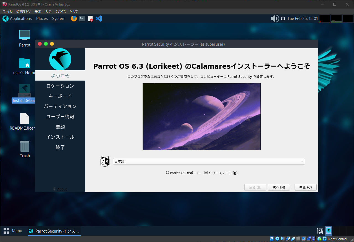Click 終了 step in sidebar
The image size is (354, 242).
pos(60,147)
